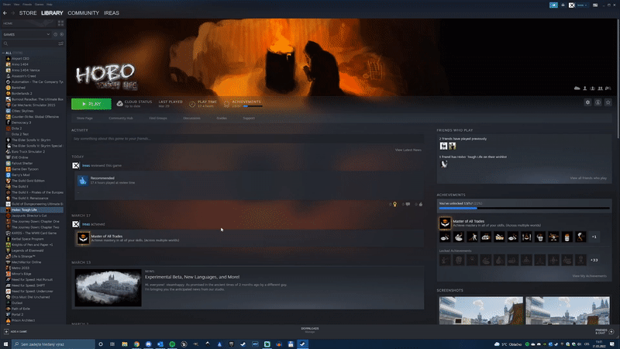Rate the review up with thumbs icon
Screen dimensions: 620x349
click(x=421, y=204)
